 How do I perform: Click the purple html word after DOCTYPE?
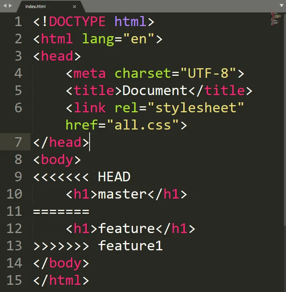130,21
